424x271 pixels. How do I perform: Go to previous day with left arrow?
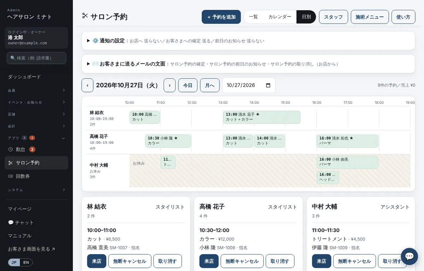(87, 85)
